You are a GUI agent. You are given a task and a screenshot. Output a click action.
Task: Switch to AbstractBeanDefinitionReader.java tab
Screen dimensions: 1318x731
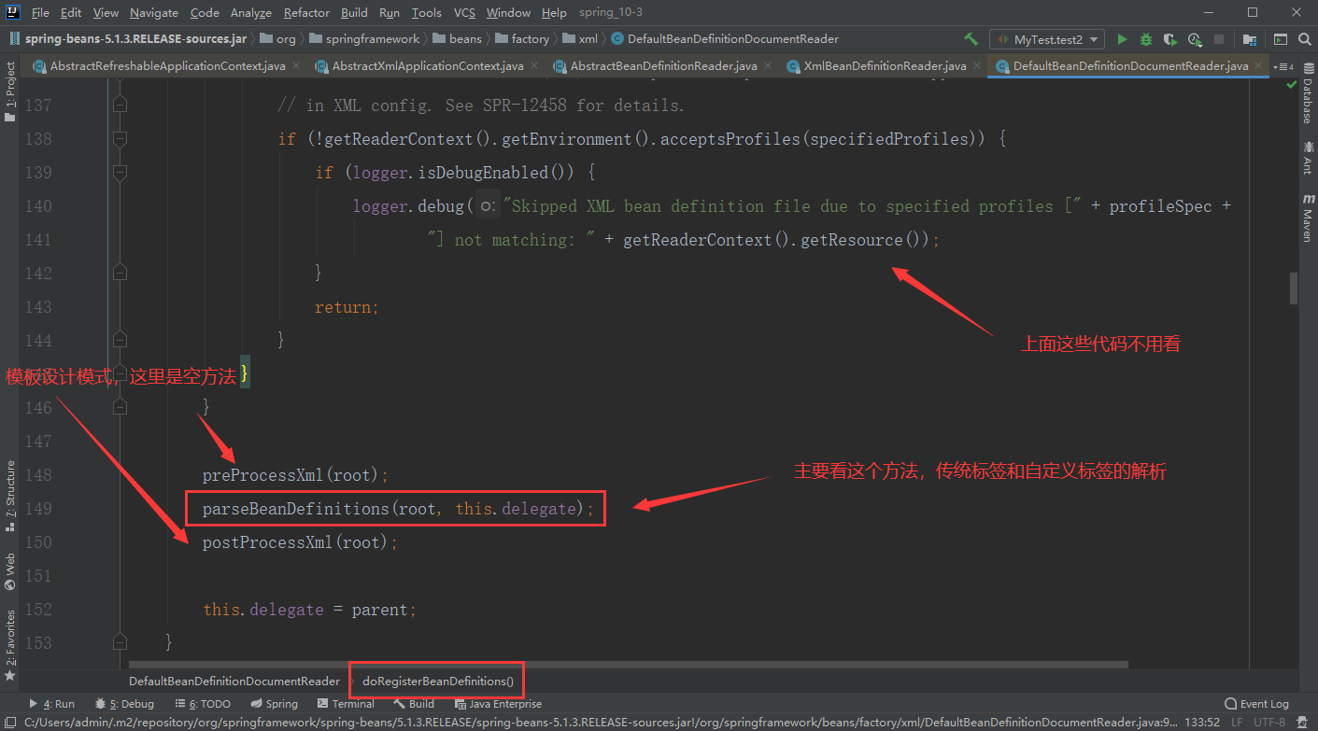click(663, 66)
